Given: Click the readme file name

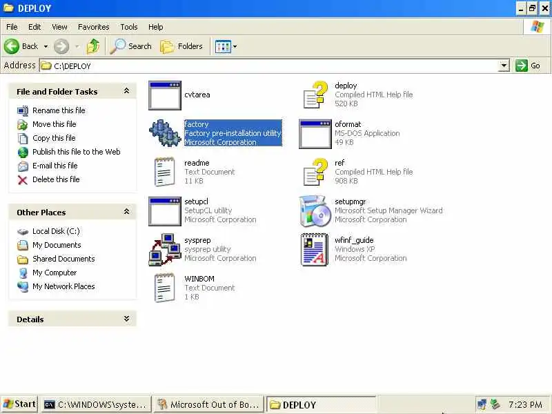Looking at the screenshot, I should (197, 163).
